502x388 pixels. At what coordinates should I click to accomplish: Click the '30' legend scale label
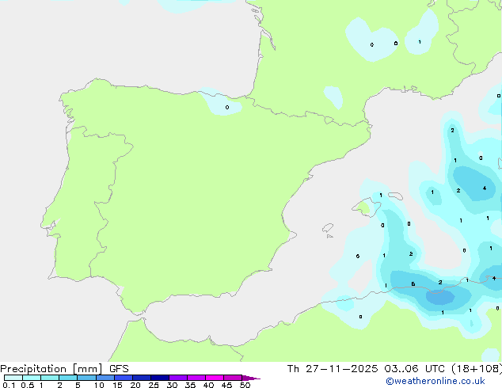point(172,385)
